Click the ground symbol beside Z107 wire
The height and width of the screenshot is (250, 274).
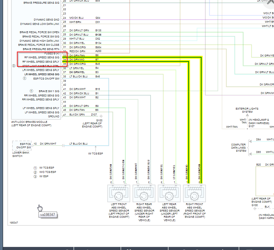101,116
